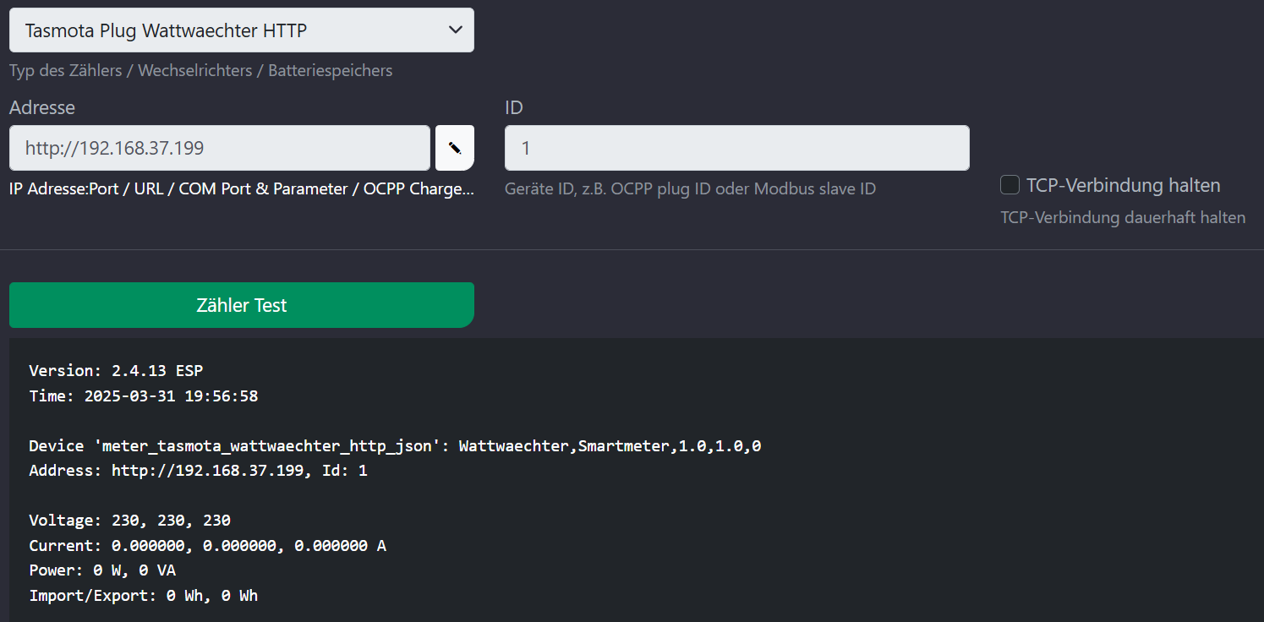Click the 'Import/Export: 0 Wh, 0 Wh' line
This screenshot has height=622, width=1264.
tap(144, 596)
